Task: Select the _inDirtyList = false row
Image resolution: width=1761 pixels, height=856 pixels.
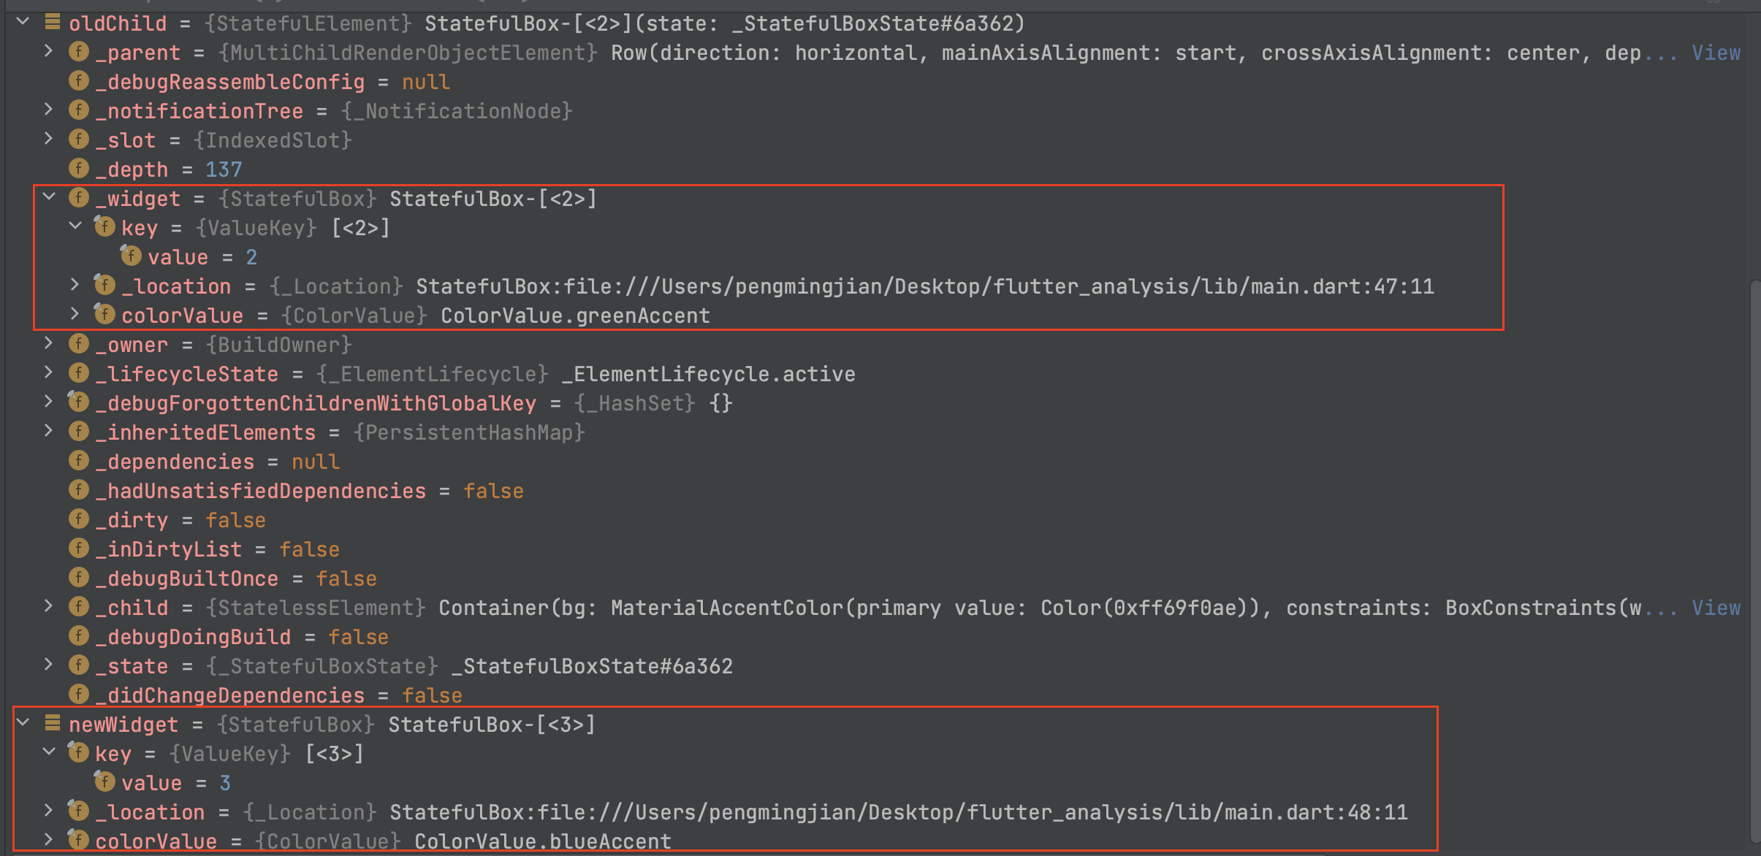Action: tap(877, 549)
